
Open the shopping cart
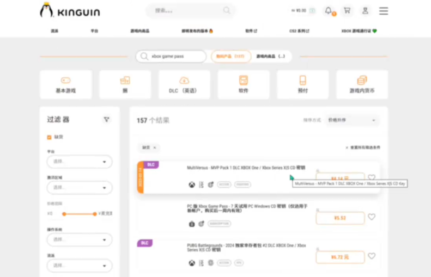click(347, 11)
